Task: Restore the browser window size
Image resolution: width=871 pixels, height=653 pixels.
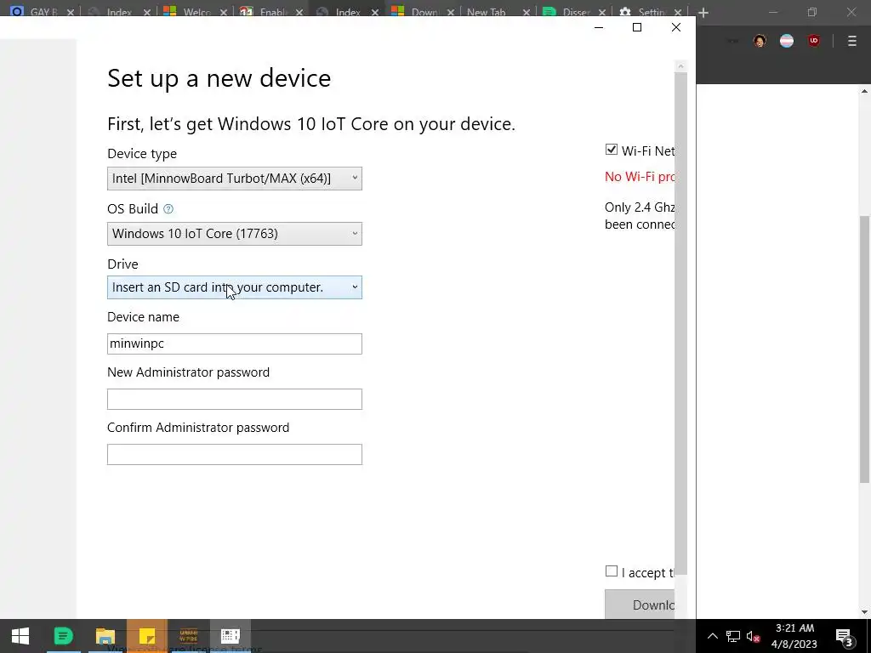Action: (x=812, y=12)
